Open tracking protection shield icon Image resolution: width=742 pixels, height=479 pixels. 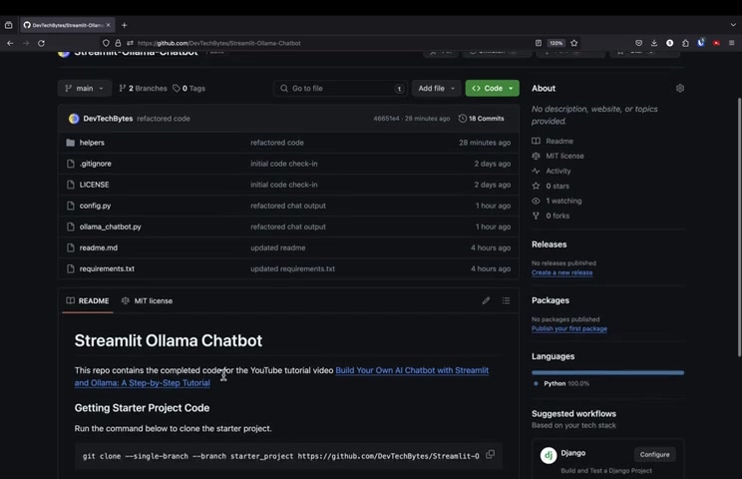106,43
